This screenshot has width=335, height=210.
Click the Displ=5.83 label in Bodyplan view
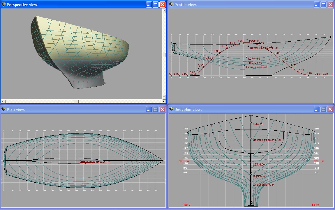coord(259,176)
